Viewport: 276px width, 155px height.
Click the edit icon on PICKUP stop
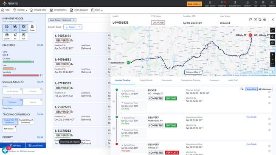pos(269,92)
